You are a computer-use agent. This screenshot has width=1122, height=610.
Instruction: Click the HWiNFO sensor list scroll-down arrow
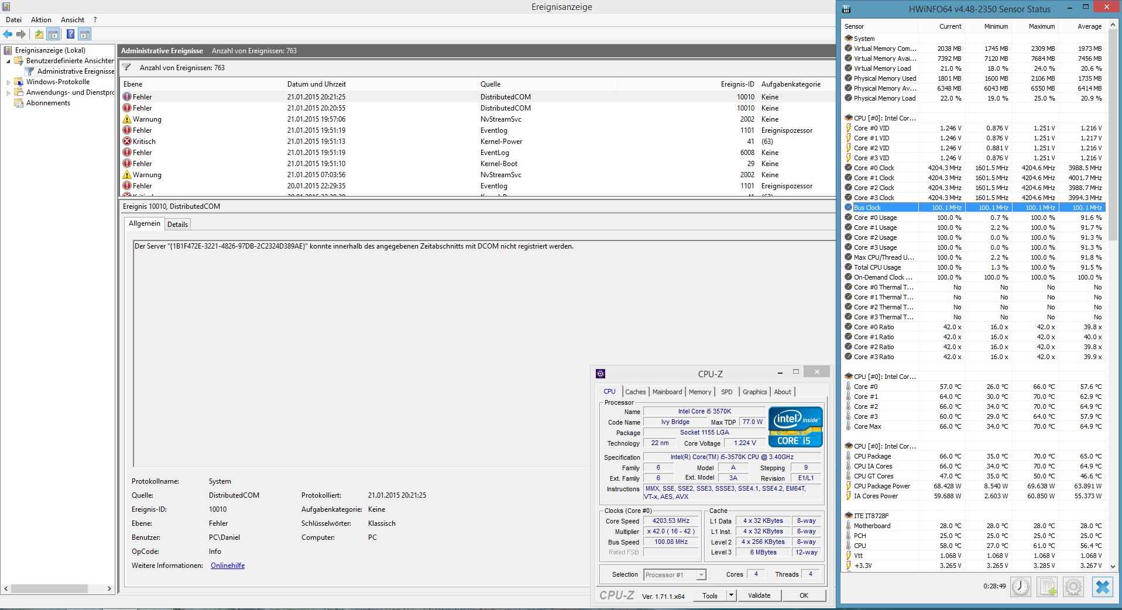[x=1111, y=566]
